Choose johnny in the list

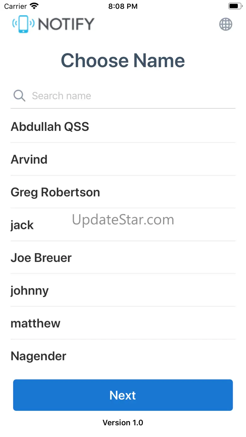(x=123, y=290)
